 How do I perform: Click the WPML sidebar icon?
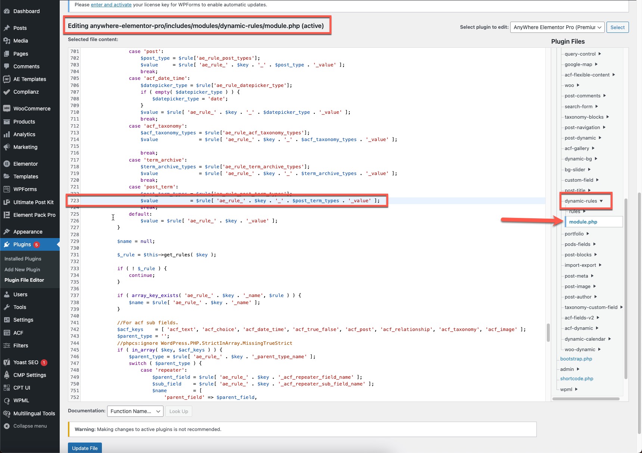click(7, 400)
